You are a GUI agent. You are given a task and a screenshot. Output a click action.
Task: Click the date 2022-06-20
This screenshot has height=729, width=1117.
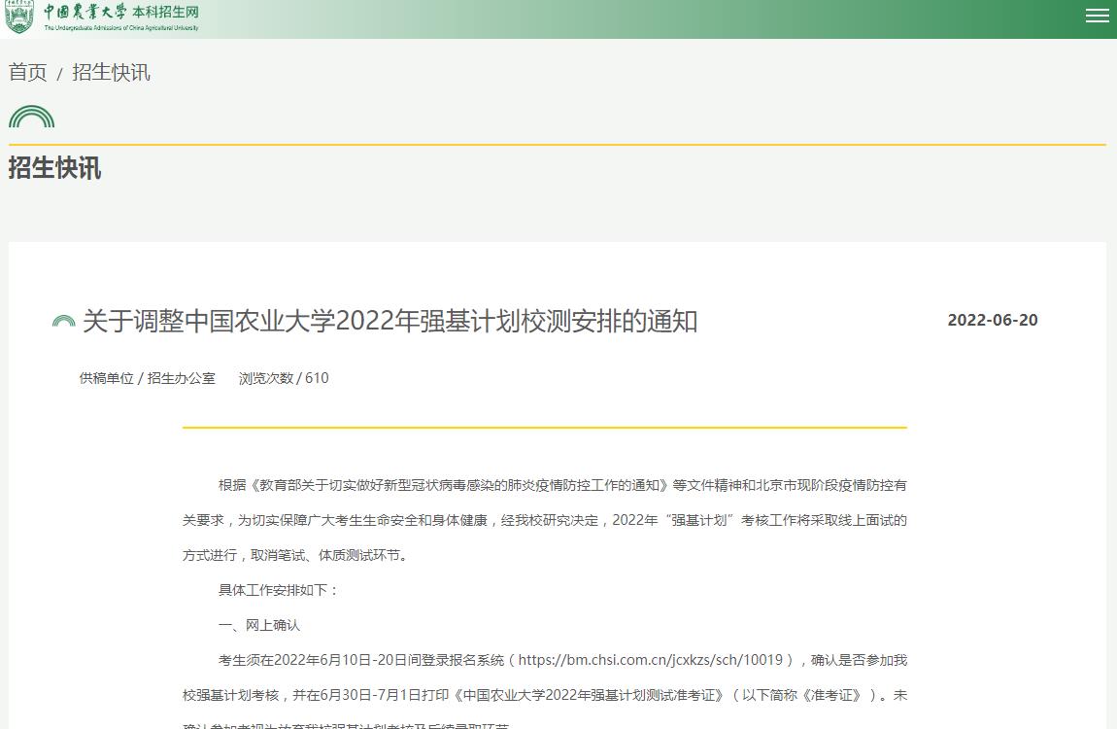coord(993,320)
